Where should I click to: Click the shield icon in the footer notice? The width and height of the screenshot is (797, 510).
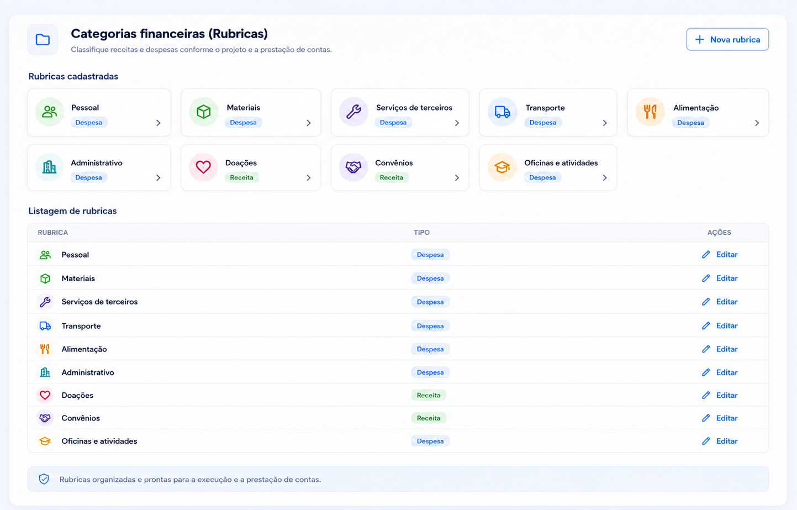coord(44,479)
